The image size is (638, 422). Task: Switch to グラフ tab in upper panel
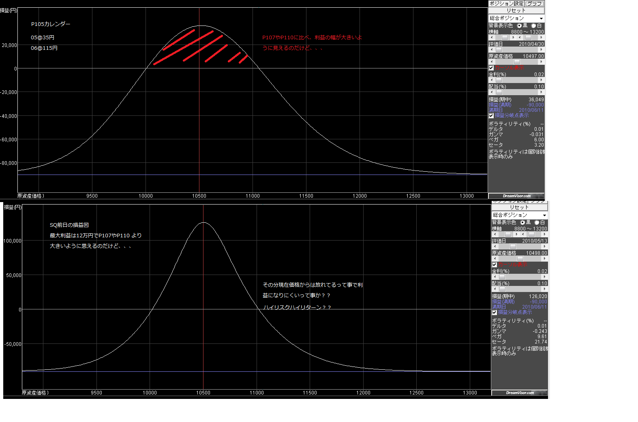535,4
